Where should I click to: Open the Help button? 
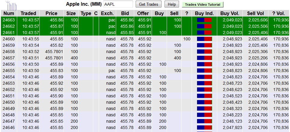pyautogui.click(x=171, y=4)
